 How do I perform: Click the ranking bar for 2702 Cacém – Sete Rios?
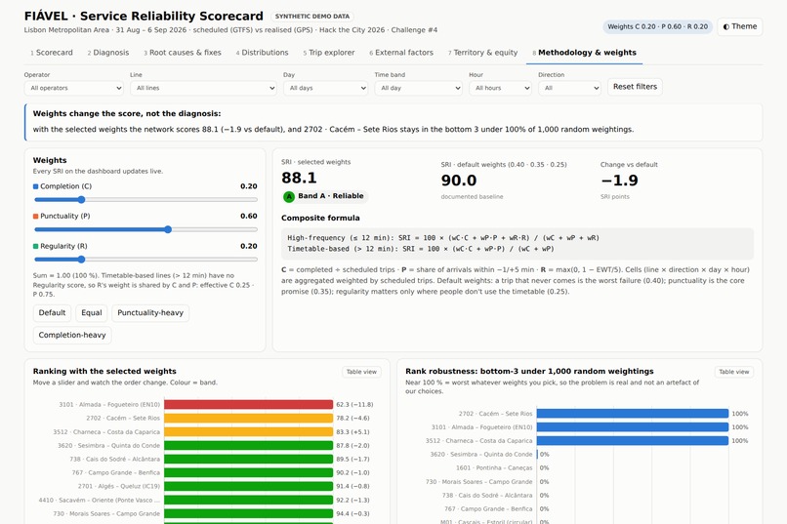click(248, 419)
